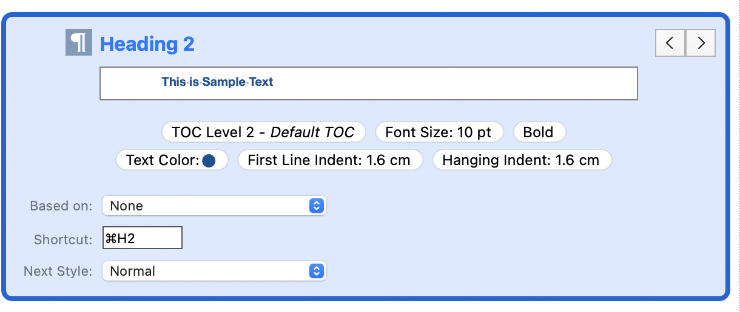Go to the previous style arrow

[670, 43]
